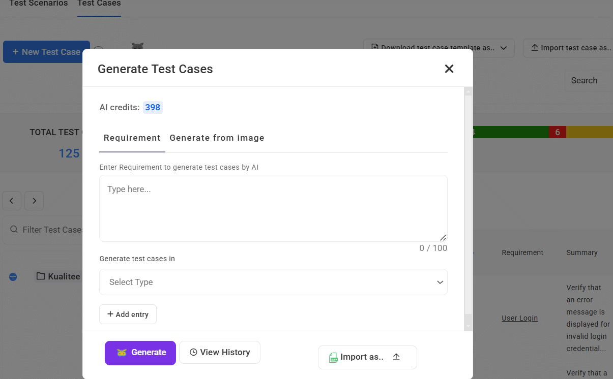Image resolution: width=613 pixels, height=379 pixels.
Task: Open View History
Action: coord(220,353)
